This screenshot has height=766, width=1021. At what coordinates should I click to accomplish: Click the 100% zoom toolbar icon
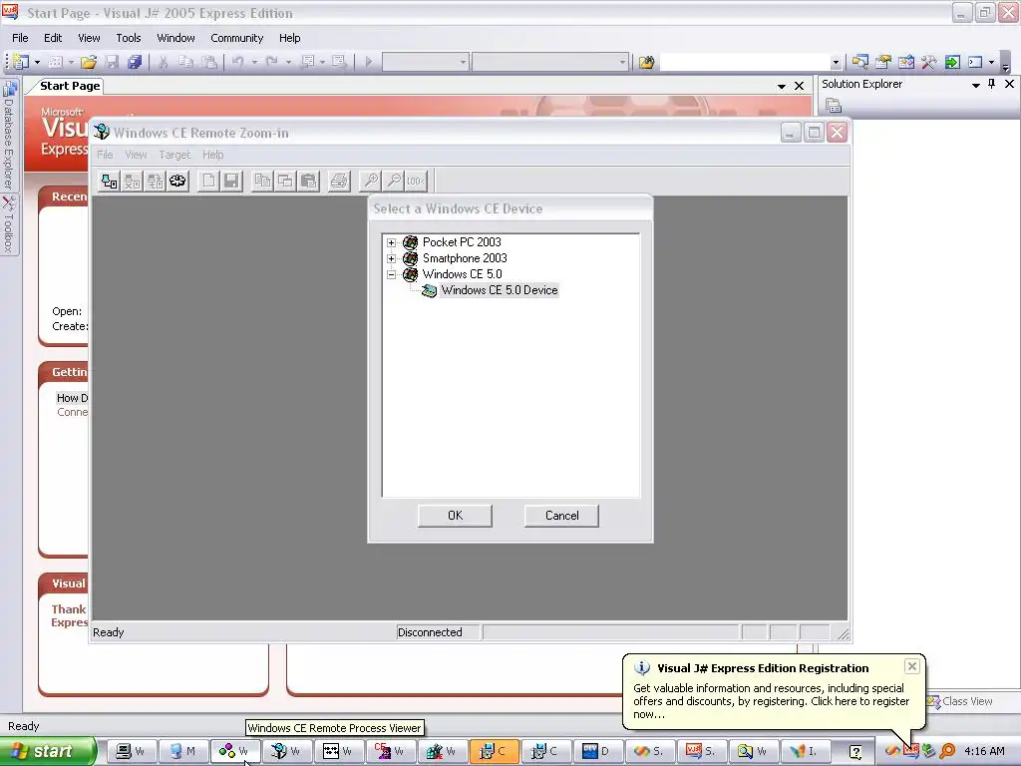pos(416,181)
